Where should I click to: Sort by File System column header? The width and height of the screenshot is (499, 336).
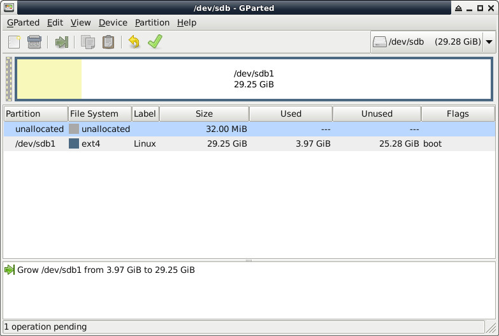coord(100,113)
